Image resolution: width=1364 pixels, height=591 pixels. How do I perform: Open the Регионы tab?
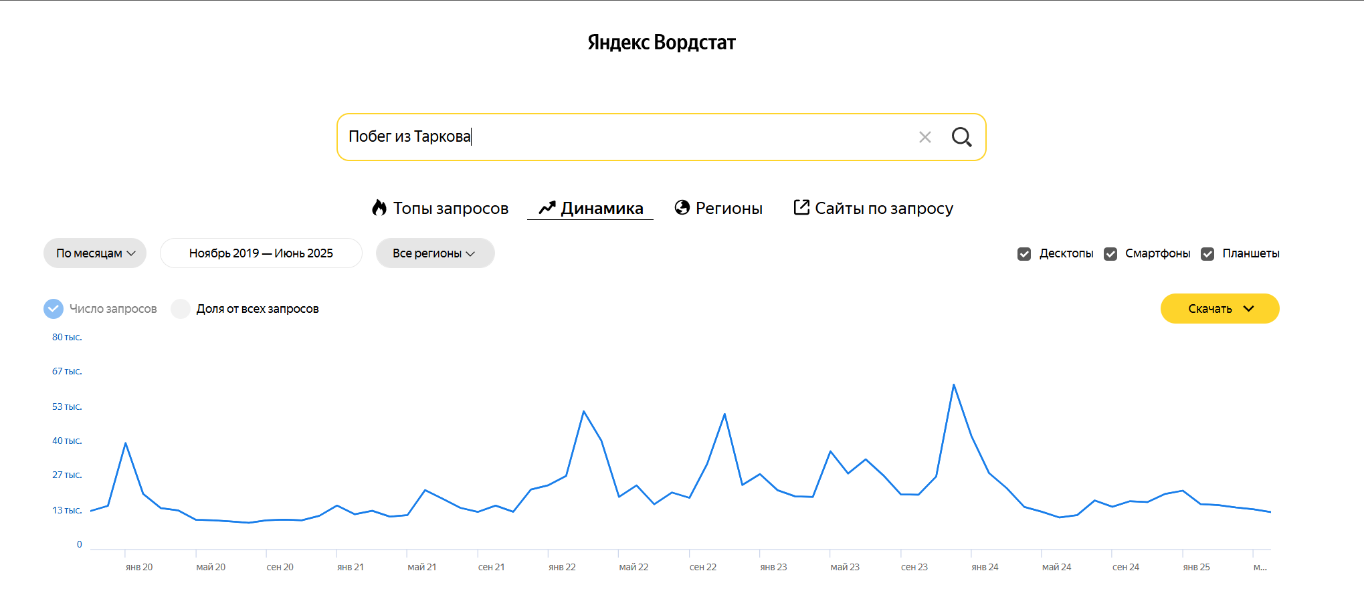point(728,209)
